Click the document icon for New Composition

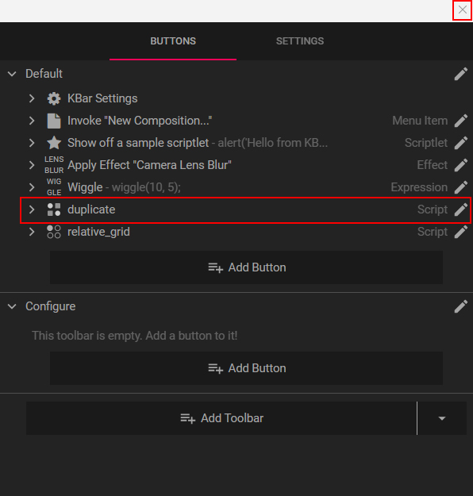pyautogui.click(x=54, y=121)
